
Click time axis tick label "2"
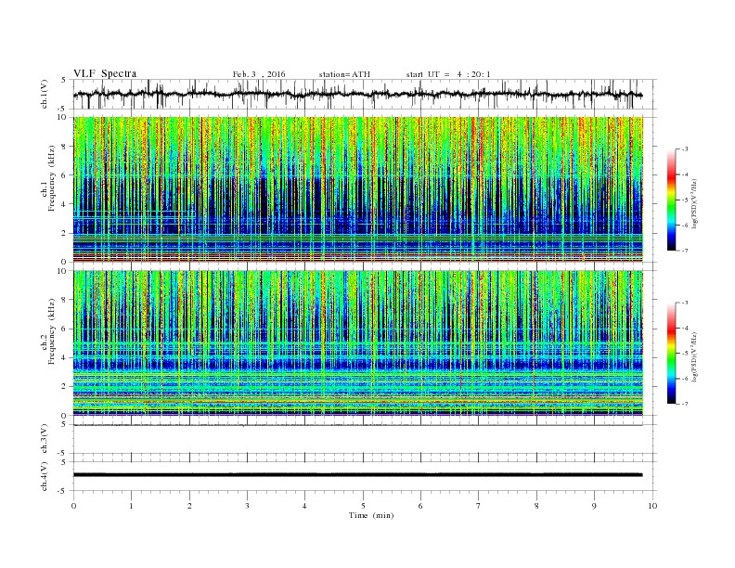click(189, 506)
